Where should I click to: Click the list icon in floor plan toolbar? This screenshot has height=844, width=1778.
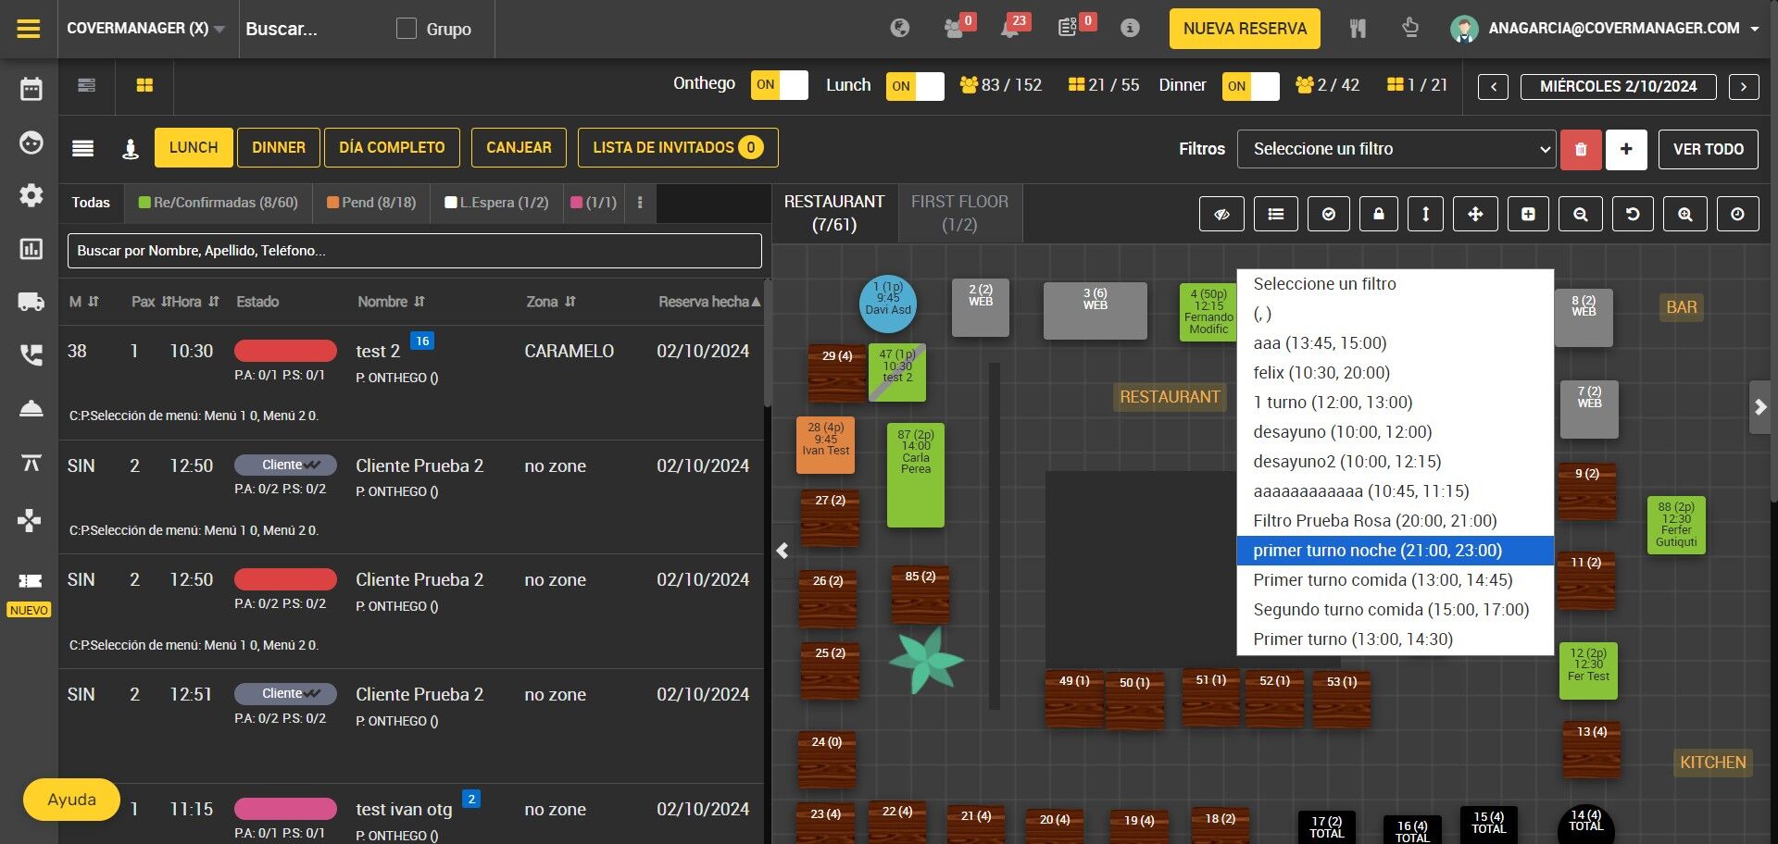coord(1276,214)
